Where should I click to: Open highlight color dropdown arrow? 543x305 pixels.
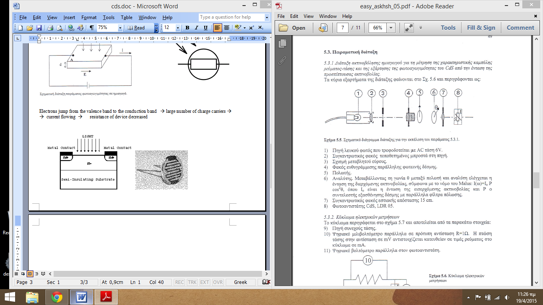click(244, 28)
